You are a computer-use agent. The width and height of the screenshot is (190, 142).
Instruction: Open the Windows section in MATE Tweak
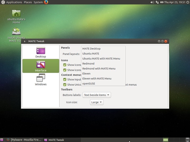[x=41, y=80]
